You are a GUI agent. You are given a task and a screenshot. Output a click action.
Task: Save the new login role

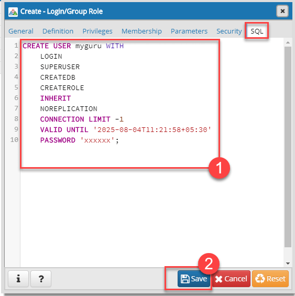194,279
